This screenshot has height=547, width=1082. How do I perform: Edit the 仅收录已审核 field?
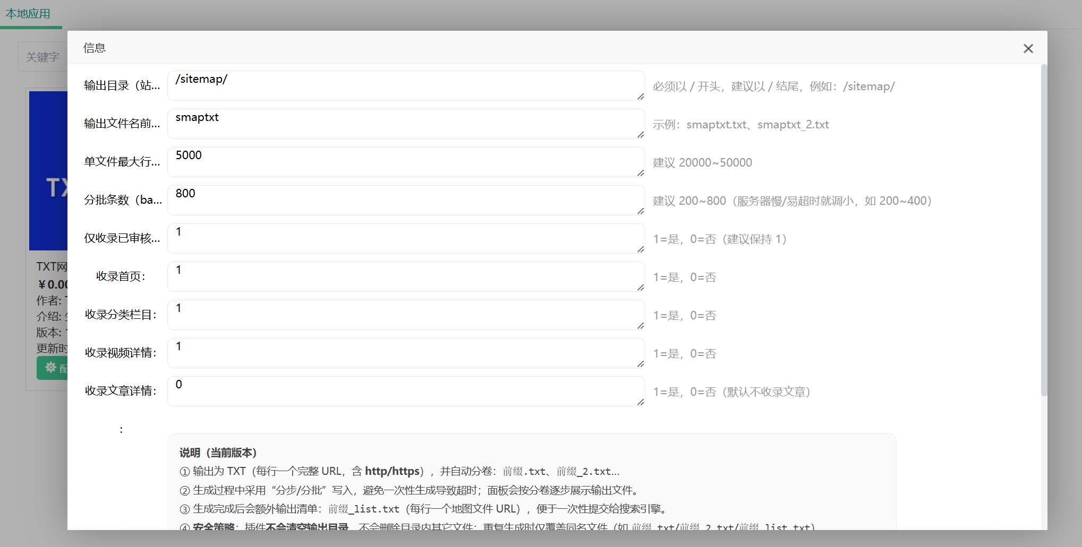click(x=406, y=239)
